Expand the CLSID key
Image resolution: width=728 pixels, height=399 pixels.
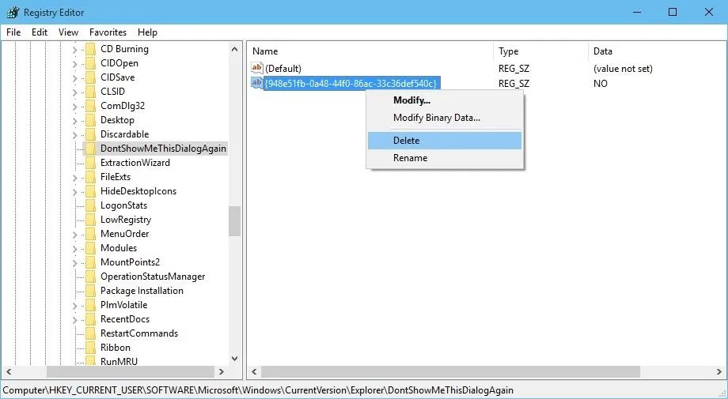coord(74,92)
